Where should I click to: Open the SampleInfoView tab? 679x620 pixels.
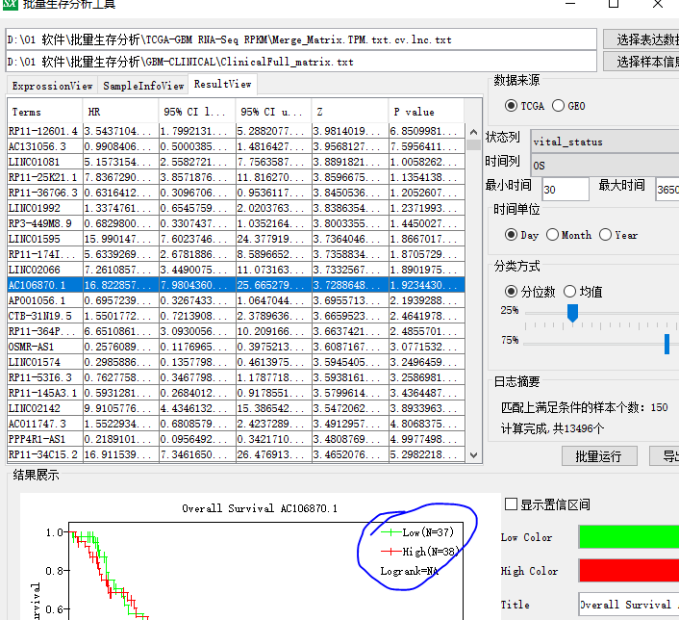[x=143, y=86]
